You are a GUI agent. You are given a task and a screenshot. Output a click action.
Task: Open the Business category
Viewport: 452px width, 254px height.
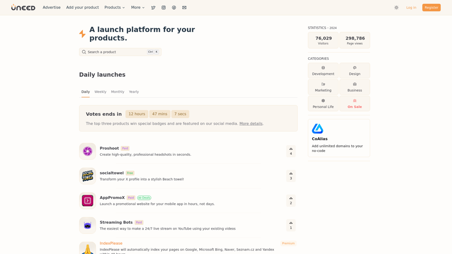pos(355,87)
